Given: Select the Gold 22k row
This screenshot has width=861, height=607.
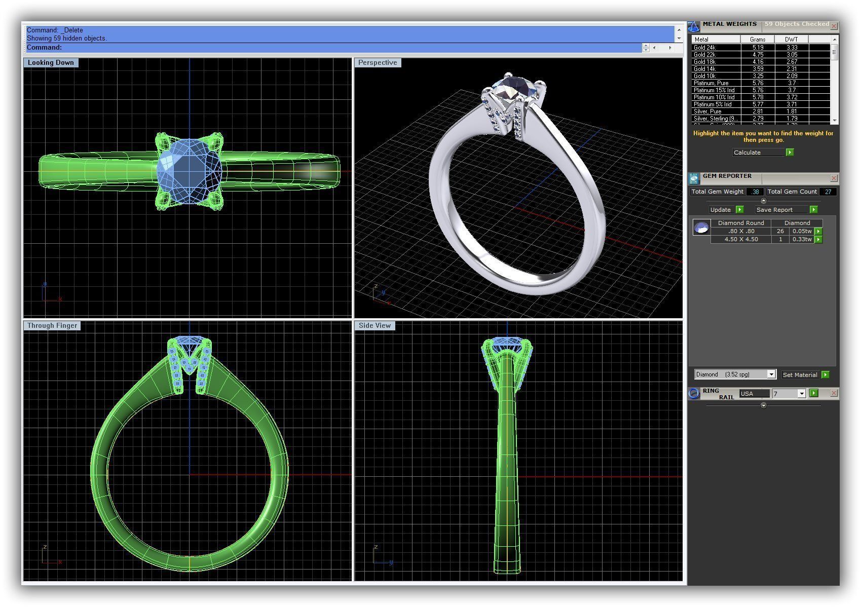Looking at the screenshot, I should tap(761, 55).
